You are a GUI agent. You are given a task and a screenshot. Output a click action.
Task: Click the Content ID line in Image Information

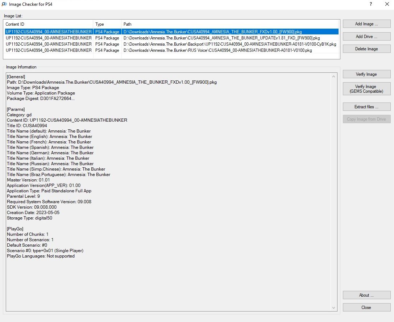point(67,120)
